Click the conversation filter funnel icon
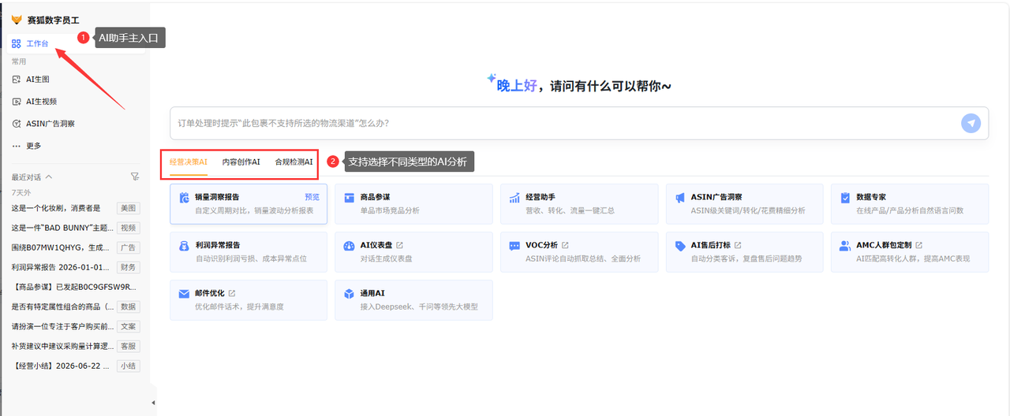The width and height of the screenshot is (1010, 416). tap(135, 176)
